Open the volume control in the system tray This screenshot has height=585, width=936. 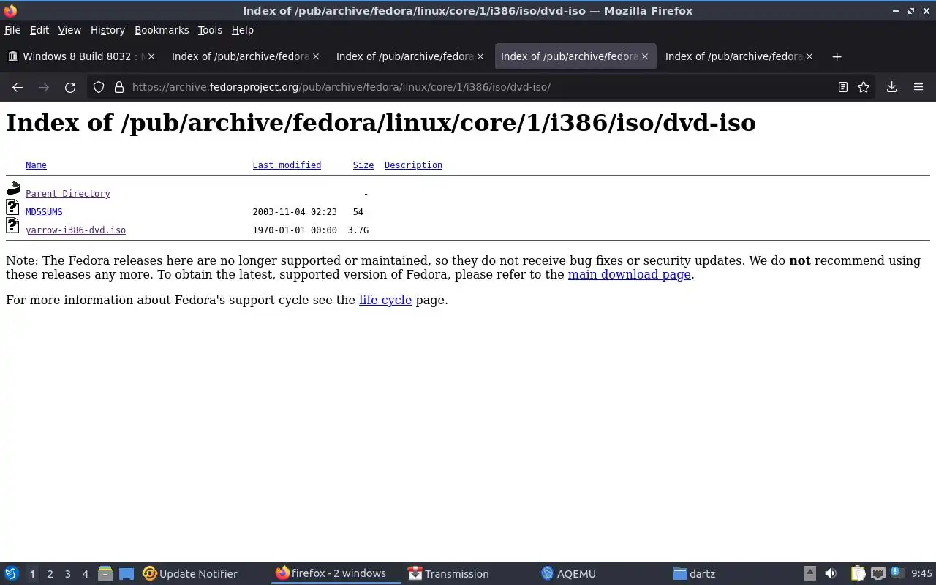tap(831, 574)
